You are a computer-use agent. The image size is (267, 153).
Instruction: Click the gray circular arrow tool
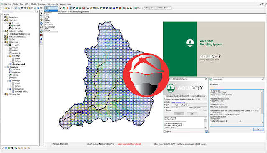(x=41, y=27)
